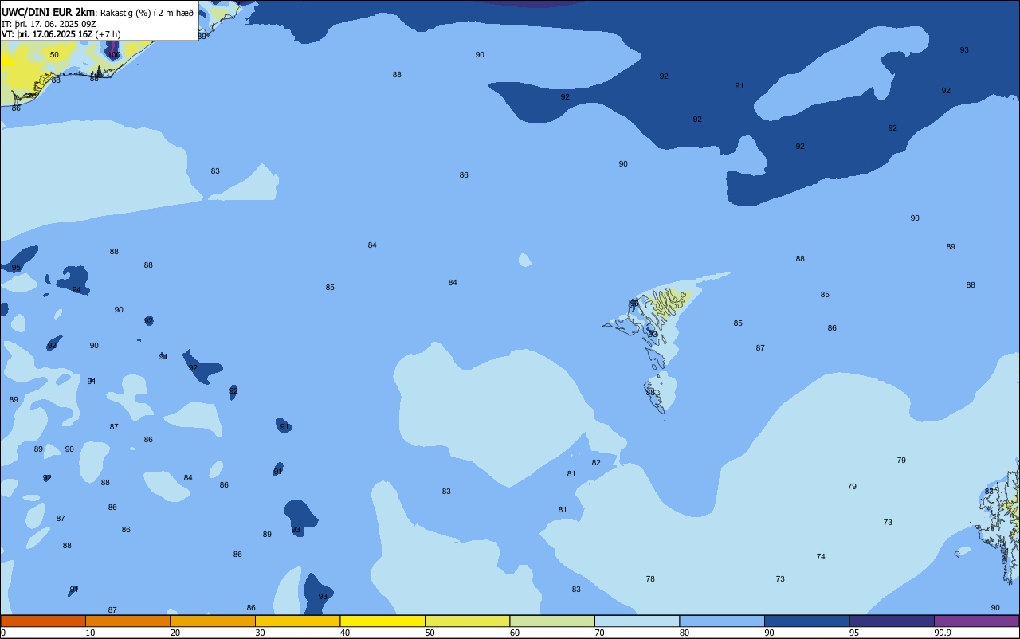Click the "50" value on the yellow land area
Screen dimensions: 1020x639
pyautogui.click(x=54, y=55)
